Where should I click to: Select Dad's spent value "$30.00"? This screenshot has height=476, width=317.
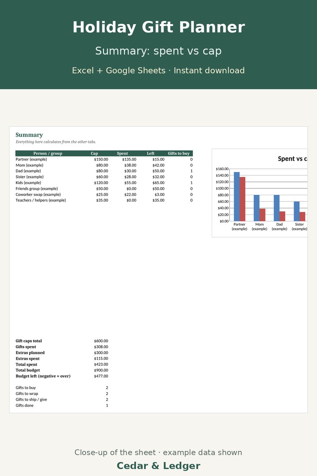pyautogui.click(x=130, y=171)
